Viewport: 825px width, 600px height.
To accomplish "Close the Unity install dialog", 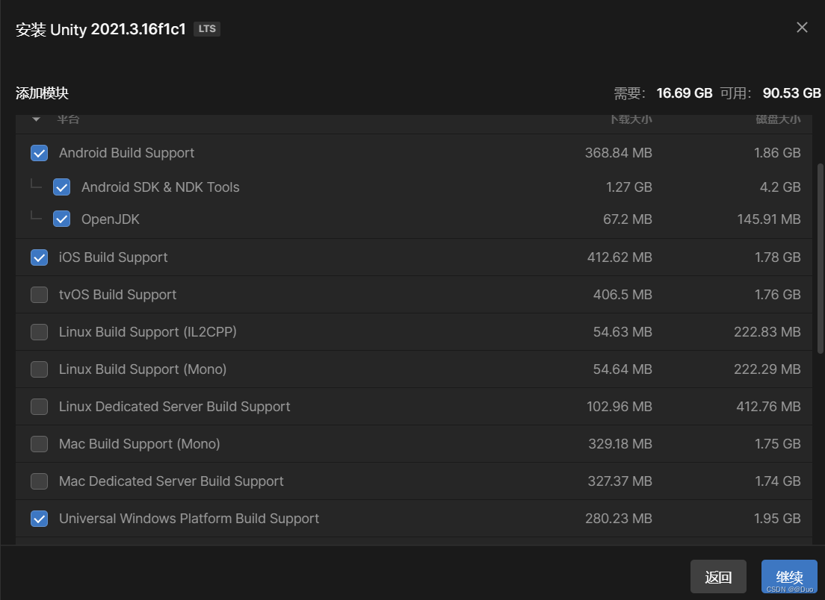I will 802,28.
